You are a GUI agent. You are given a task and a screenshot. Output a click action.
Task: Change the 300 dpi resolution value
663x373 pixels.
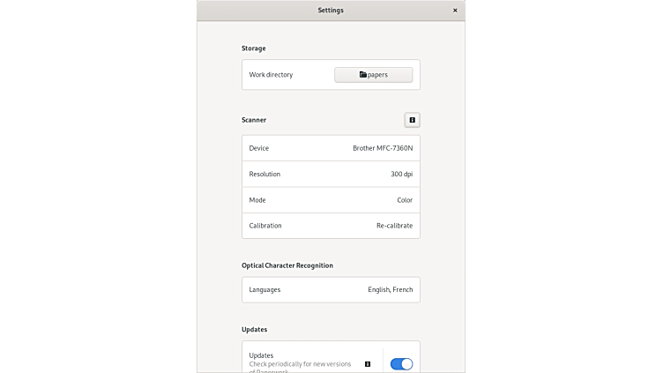point(401,174)
